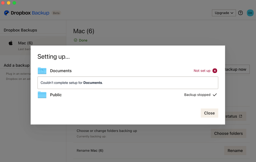Close the Setting up dialog
This screenshot has width=256, height=162.
click(209, 113)
